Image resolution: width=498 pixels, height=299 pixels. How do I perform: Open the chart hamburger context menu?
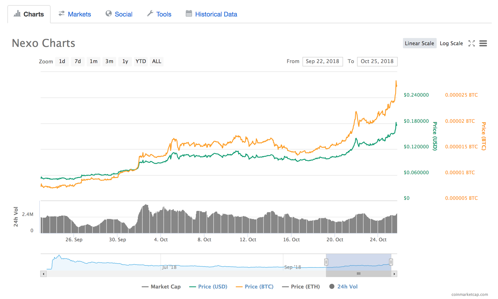tap(483, 43)
